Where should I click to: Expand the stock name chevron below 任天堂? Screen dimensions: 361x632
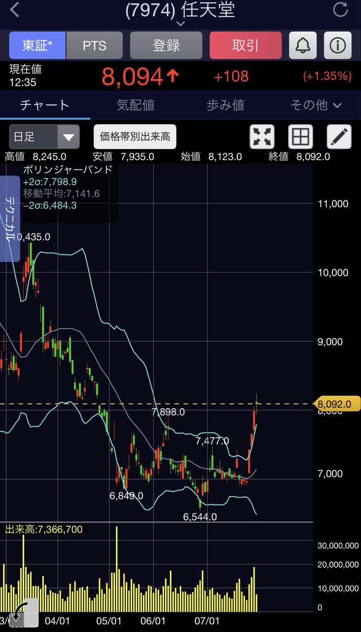click(x=180, y=24)
